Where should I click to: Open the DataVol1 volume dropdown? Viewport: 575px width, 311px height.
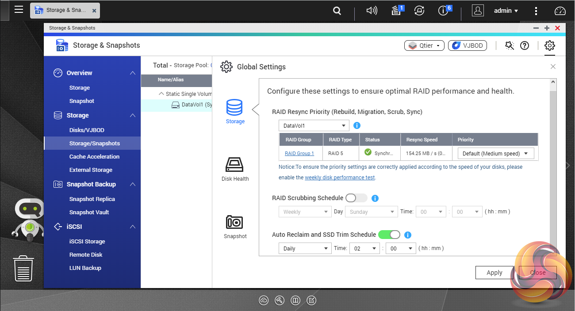point(314,125)
